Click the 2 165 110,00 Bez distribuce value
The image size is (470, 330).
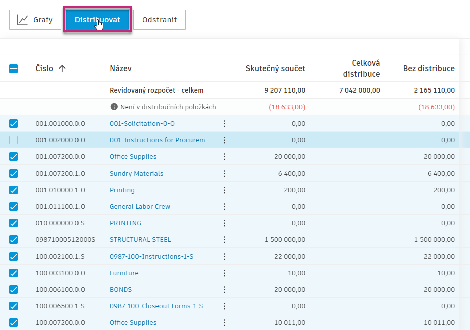click(434, 90)
